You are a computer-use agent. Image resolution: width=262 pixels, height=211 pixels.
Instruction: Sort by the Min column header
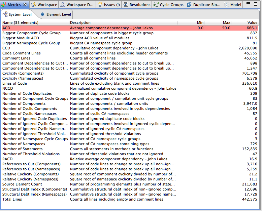pos(191,23)
